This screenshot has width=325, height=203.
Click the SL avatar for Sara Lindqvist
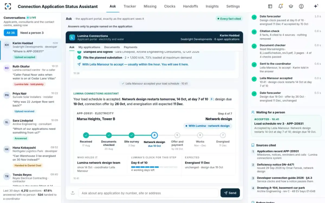tap(7, 122)
